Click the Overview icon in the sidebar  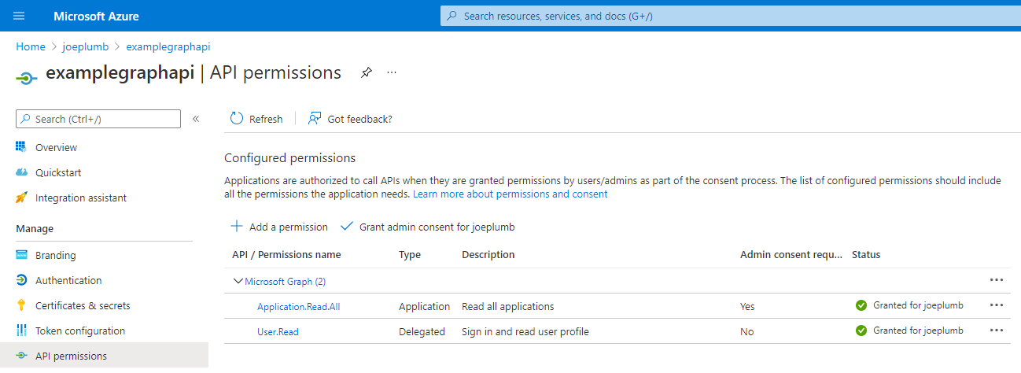[x=22, y=147]
